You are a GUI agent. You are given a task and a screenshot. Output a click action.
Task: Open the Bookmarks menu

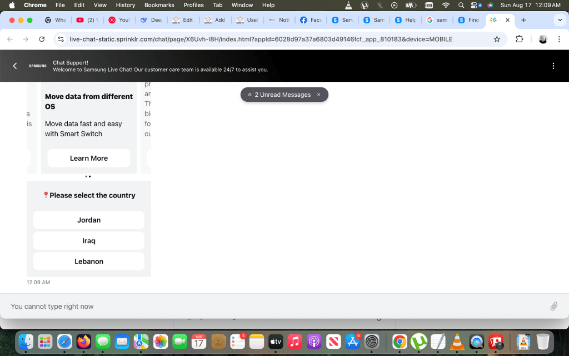[159, 5]
